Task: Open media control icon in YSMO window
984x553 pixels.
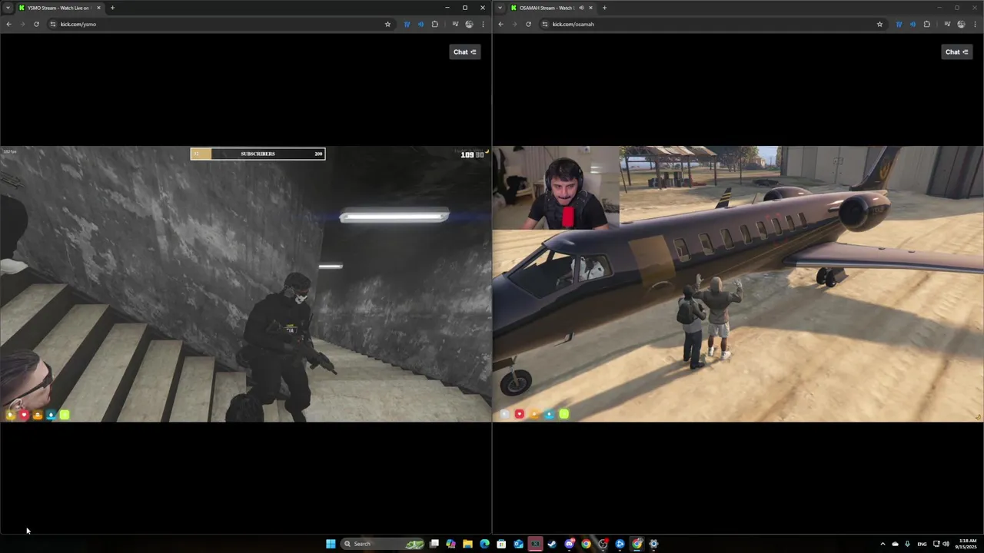Action: point(455,24)
